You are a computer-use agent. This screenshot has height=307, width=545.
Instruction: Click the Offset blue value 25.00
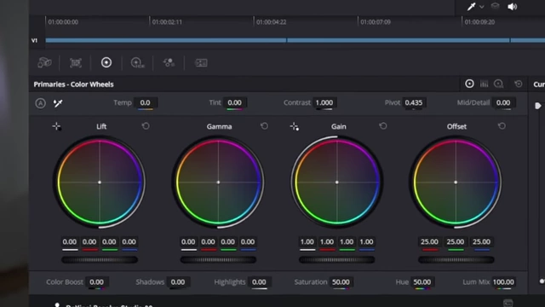[481, 241]
